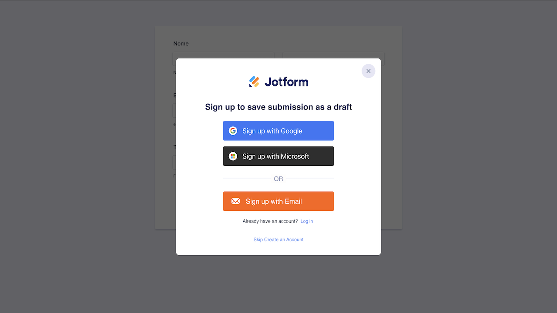
Task: Click the Jotform wordmark text
Action: tap(286, 82)
